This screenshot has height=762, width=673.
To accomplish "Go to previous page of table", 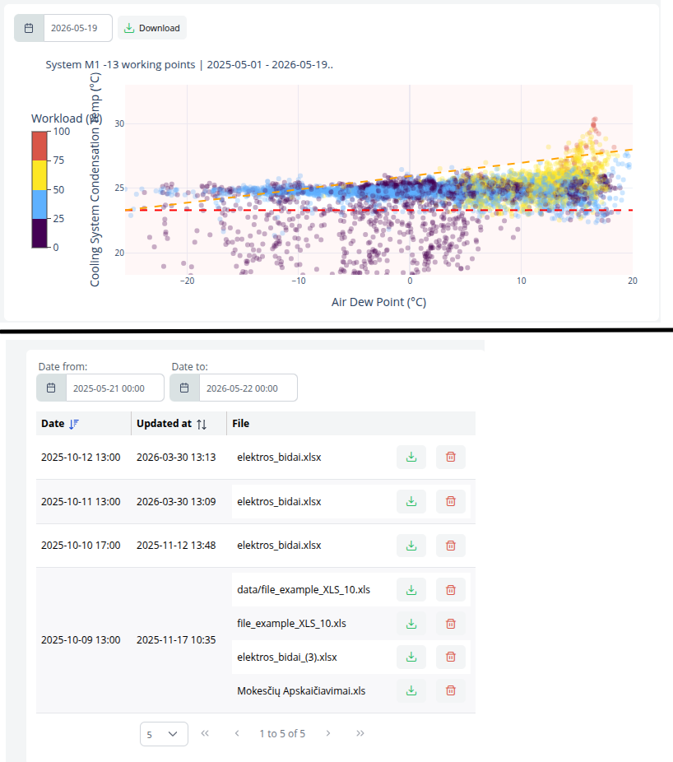I will point(237,733).
